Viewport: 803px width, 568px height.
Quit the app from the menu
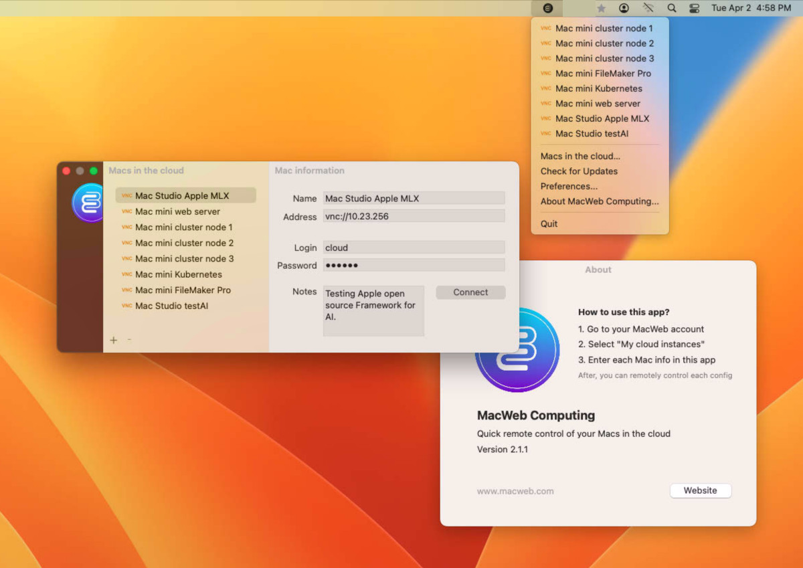pyautogui.click(x=600, y=223)
